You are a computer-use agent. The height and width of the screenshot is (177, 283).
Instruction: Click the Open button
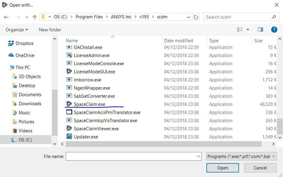(x=222, y=168)
